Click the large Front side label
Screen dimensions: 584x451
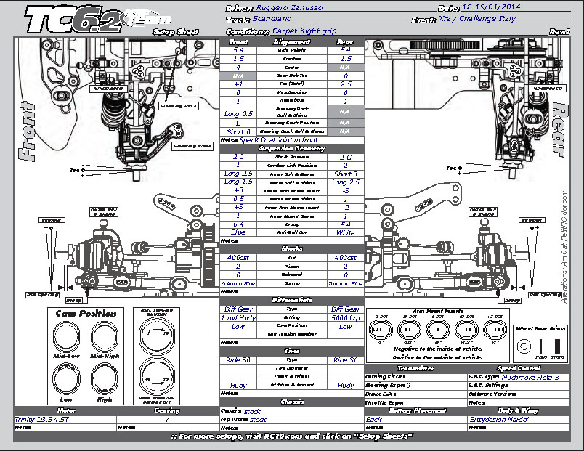click(27, 131)
